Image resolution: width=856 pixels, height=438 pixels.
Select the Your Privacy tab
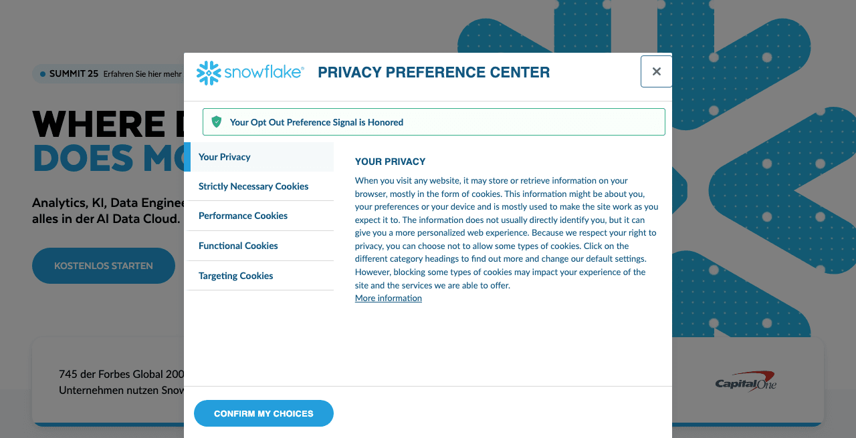pos(225,157)
